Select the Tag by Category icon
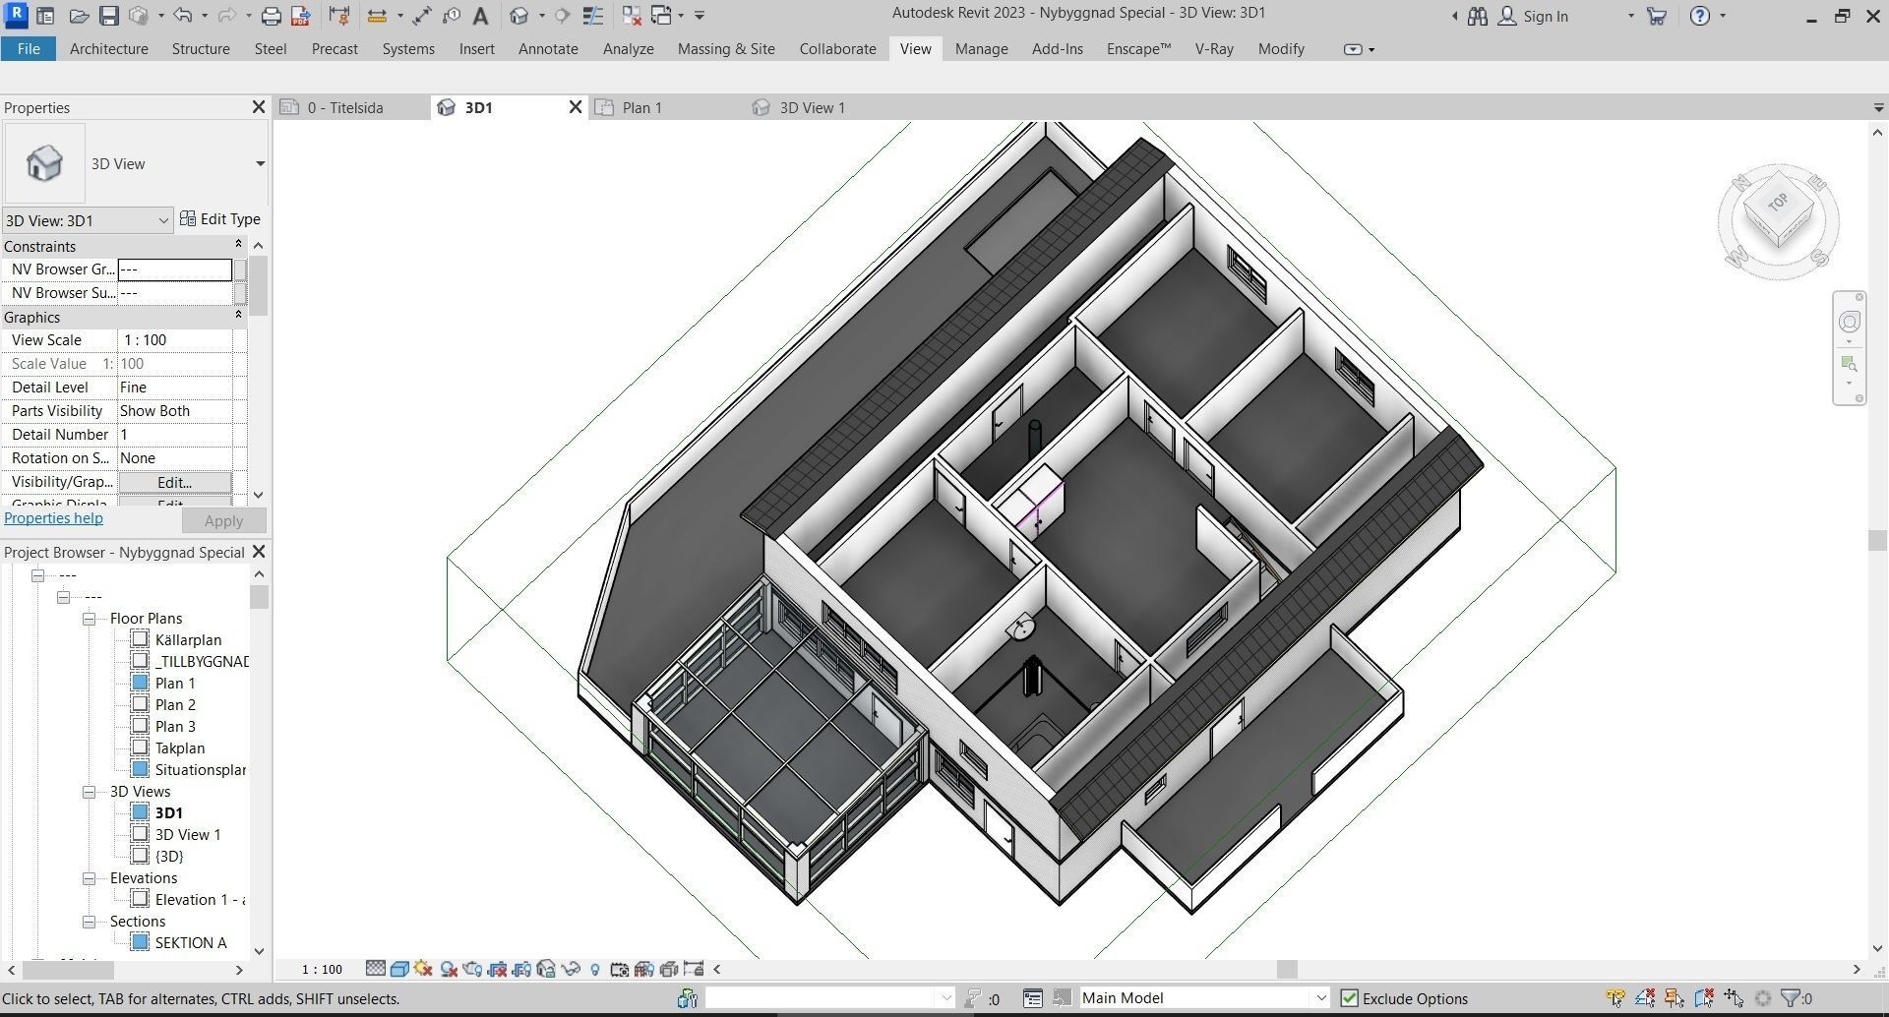 (x=452, y=16)
